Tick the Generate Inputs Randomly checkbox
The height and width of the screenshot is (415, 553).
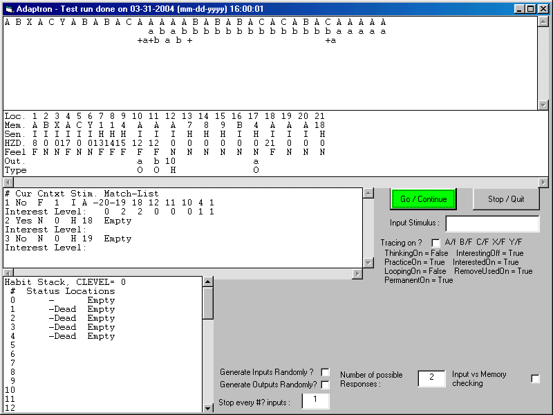pyautogui.click(x=325, y=372)
